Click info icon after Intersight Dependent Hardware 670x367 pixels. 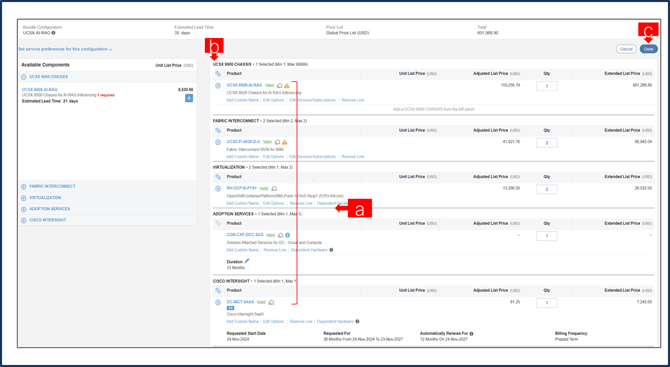pos(357,321)
